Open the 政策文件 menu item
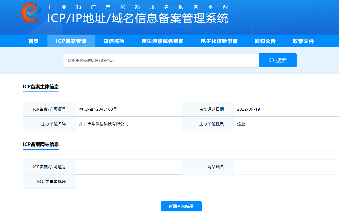Screen dimensions: 339x217 point(303,41)
